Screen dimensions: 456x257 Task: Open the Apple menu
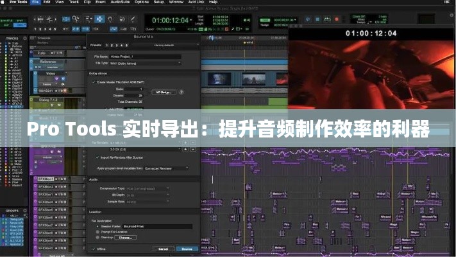coord(3,2)
